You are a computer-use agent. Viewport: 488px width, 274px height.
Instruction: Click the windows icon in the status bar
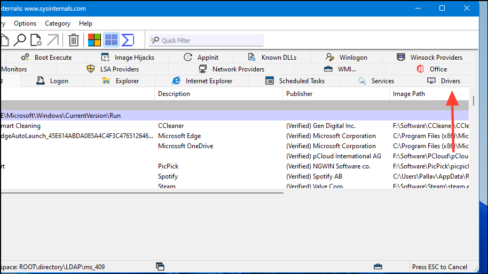pos(160,267)
